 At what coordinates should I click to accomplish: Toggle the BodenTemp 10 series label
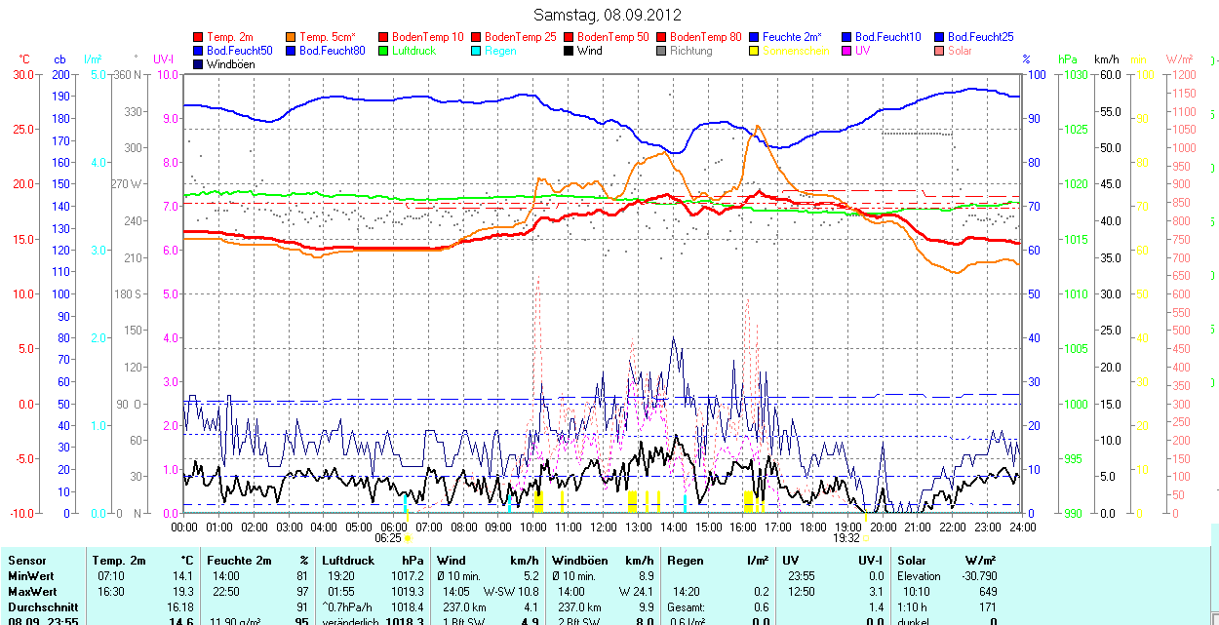(427, 37)
